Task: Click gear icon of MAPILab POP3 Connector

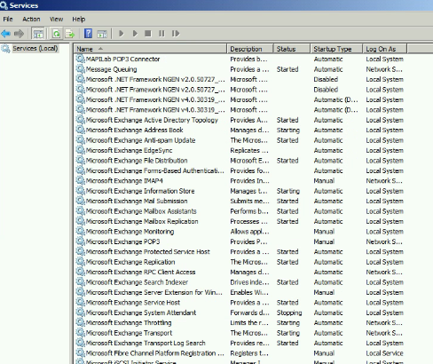Action: click(x=80, y=59)
